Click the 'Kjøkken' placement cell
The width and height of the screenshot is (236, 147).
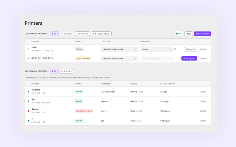(x=105, y=101)
